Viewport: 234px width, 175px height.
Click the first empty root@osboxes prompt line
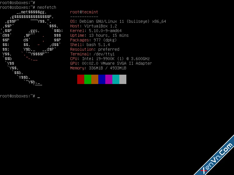[18, 3]
